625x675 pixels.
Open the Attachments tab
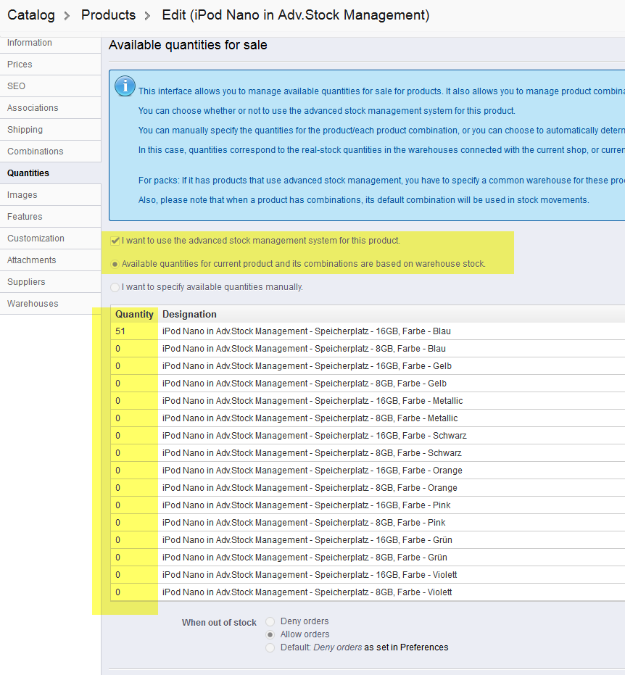point(50,260)
